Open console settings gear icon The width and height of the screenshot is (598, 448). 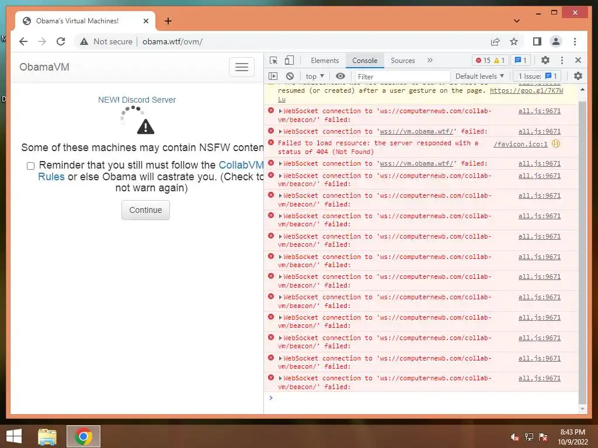[578, 76]
